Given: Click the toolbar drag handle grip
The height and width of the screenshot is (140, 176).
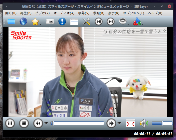Looking at the screenshot, I should (4, 21).
